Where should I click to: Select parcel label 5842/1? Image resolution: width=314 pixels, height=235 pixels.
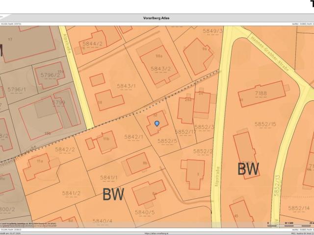point(133,137)
